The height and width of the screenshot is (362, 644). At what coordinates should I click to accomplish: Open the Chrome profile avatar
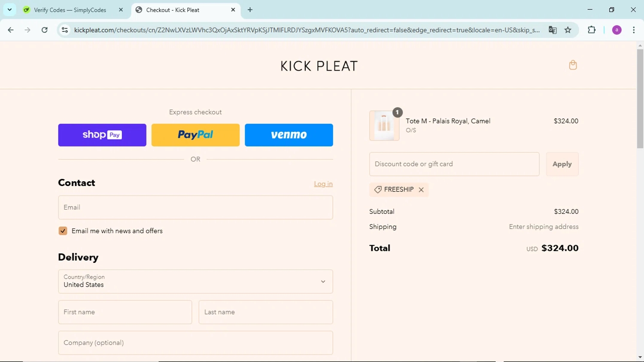click(x=617, y=30)
